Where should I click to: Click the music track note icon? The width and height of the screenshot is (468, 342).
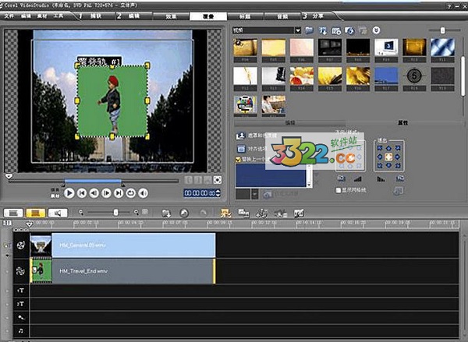(19, 332)
